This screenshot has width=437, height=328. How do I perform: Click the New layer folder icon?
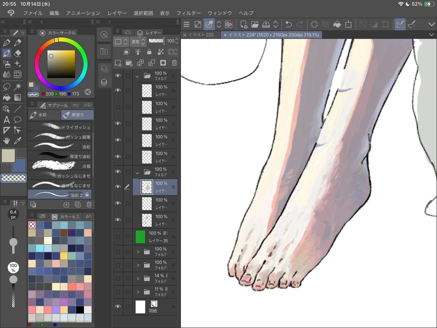pos(129,63)
